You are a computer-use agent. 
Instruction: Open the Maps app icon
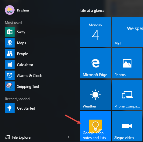pyautogui.click(x=10, y=43)
